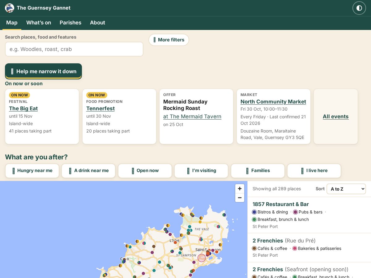Expand the More filters panel
Viewport: 371px width, 278px height.
[x=169, y=40]
